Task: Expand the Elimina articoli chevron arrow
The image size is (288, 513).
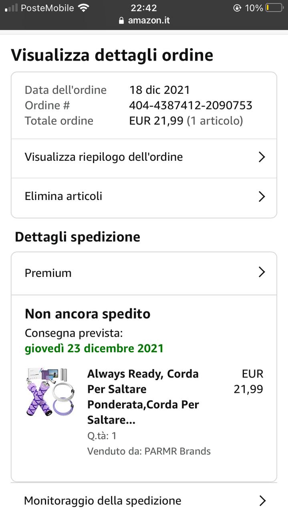Action: [262, 196]
